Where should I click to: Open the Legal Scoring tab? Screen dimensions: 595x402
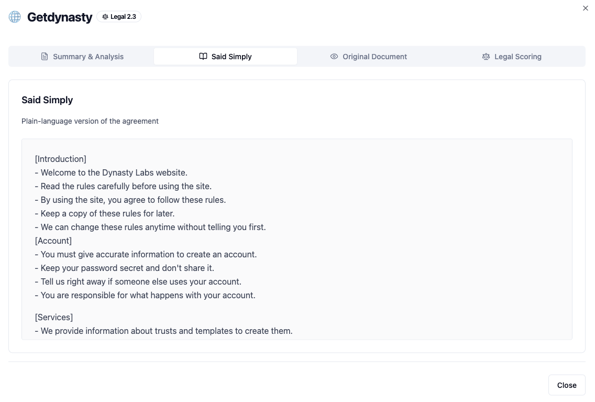pyautogui.click(x=512, y=57)
